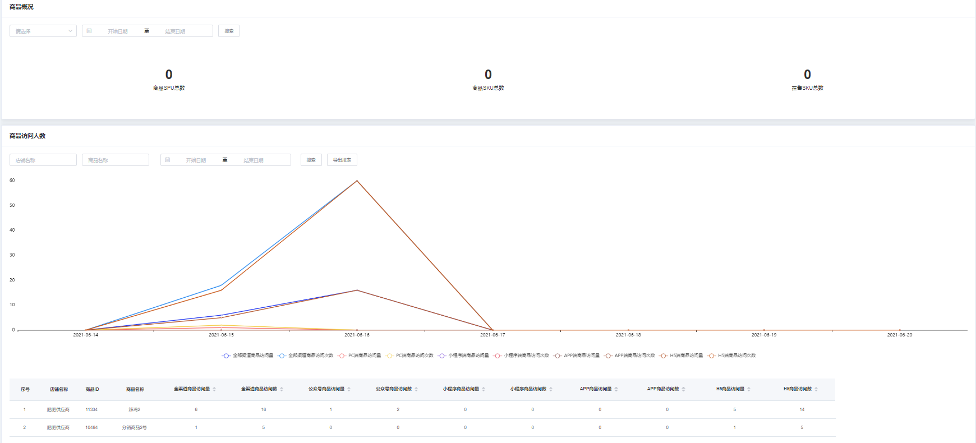Focus the 店铺名称 input field
This screenshot has height=443, width=976.
pyautogui.click(x=43, y=160)
